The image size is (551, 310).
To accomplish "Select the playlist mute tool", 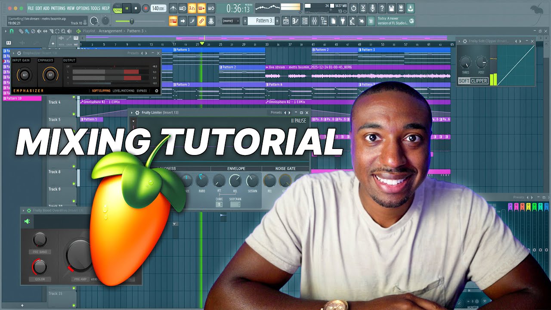I will pyautogui.click(x=39, y=31).
